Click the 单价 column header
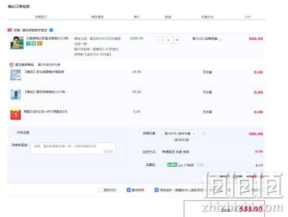Image resolution: width=288 pixels, height=217 pixels. pos(137,17)
